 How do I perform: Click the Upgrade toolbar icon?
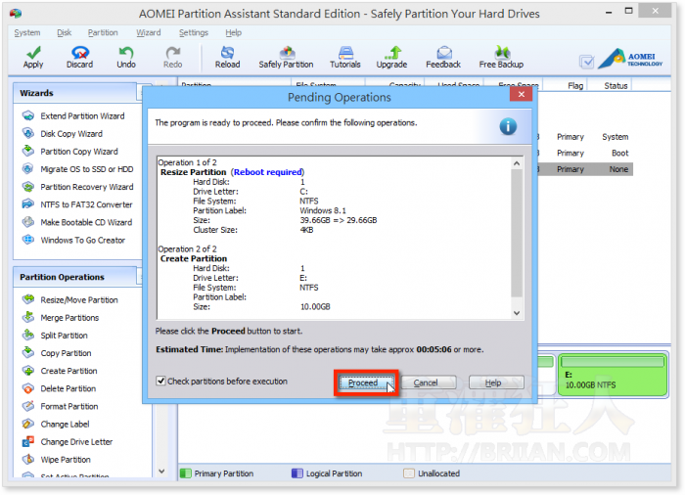pos(391,57)
